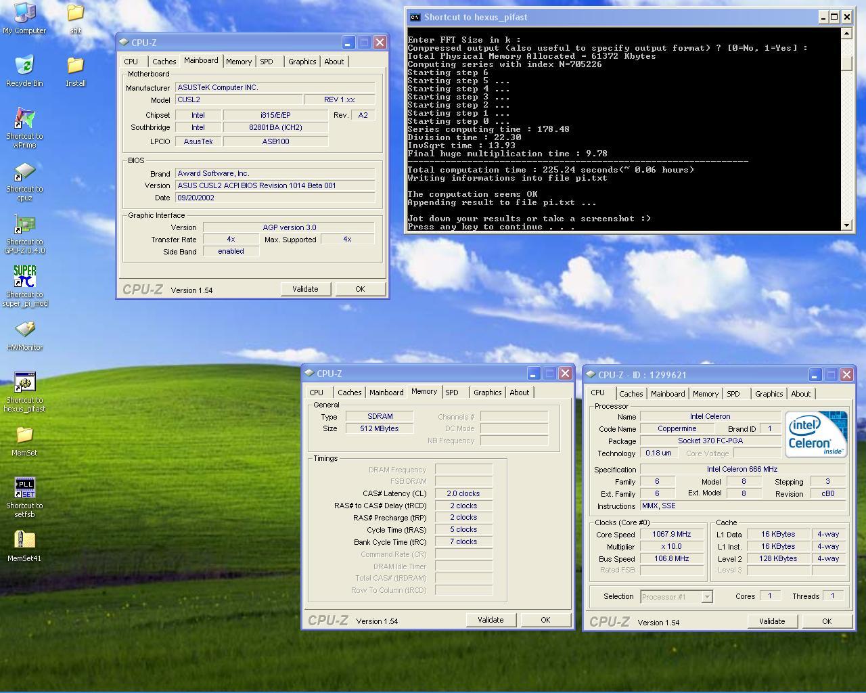Click CPU-Z ID 1299621 window title icon
866x693 pixels.
tap(591, 374)
